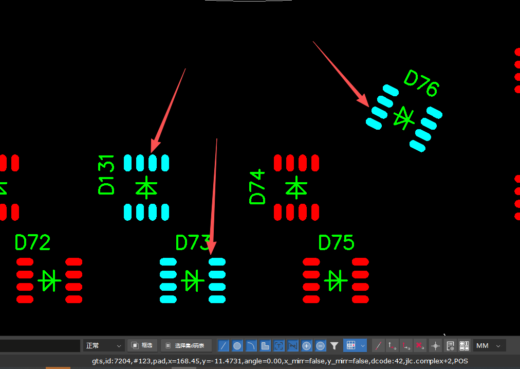Click the text filter icon

pos(279,345)
